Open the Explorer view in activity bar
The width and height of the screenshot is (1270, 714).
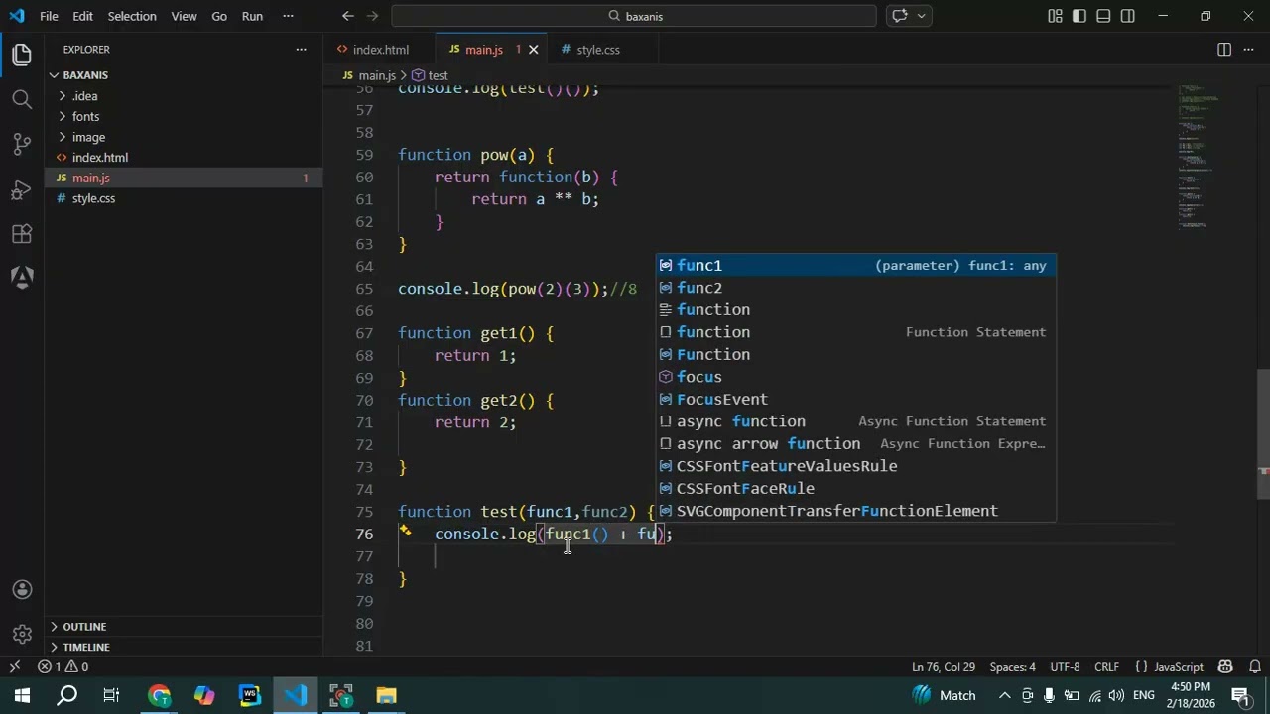[22, 56]
